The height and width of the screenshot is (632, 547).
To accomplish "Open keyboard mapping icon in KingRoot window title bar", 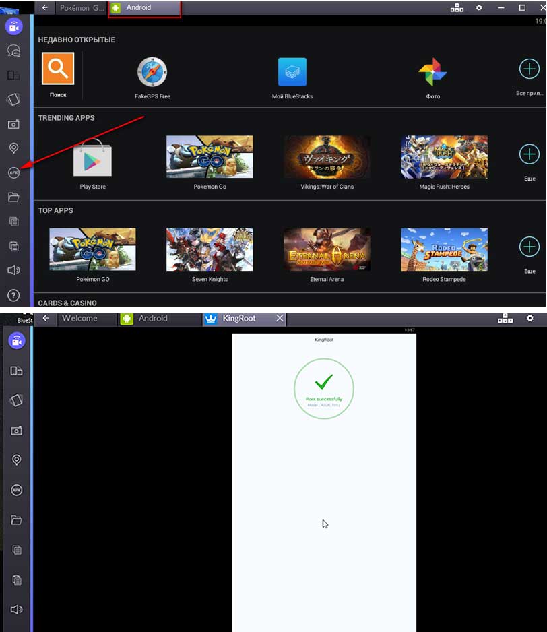I will (x=505, y=319).
